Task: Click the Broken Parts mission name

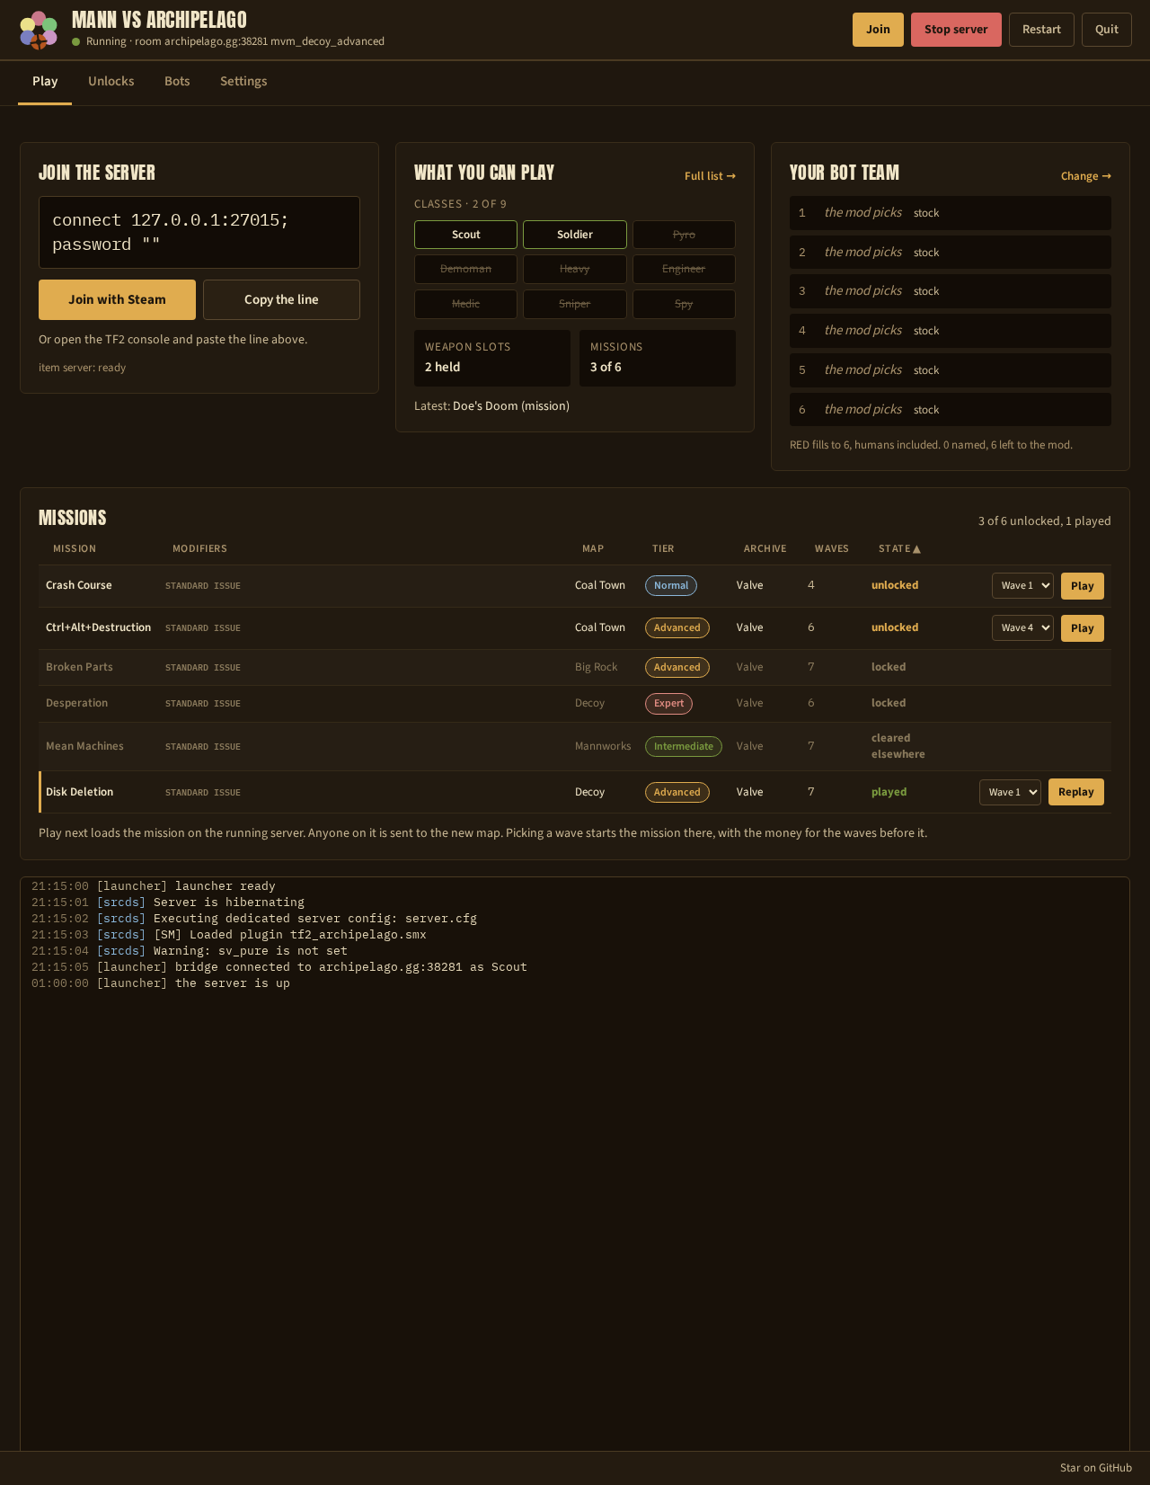Action: click(79, 667)
